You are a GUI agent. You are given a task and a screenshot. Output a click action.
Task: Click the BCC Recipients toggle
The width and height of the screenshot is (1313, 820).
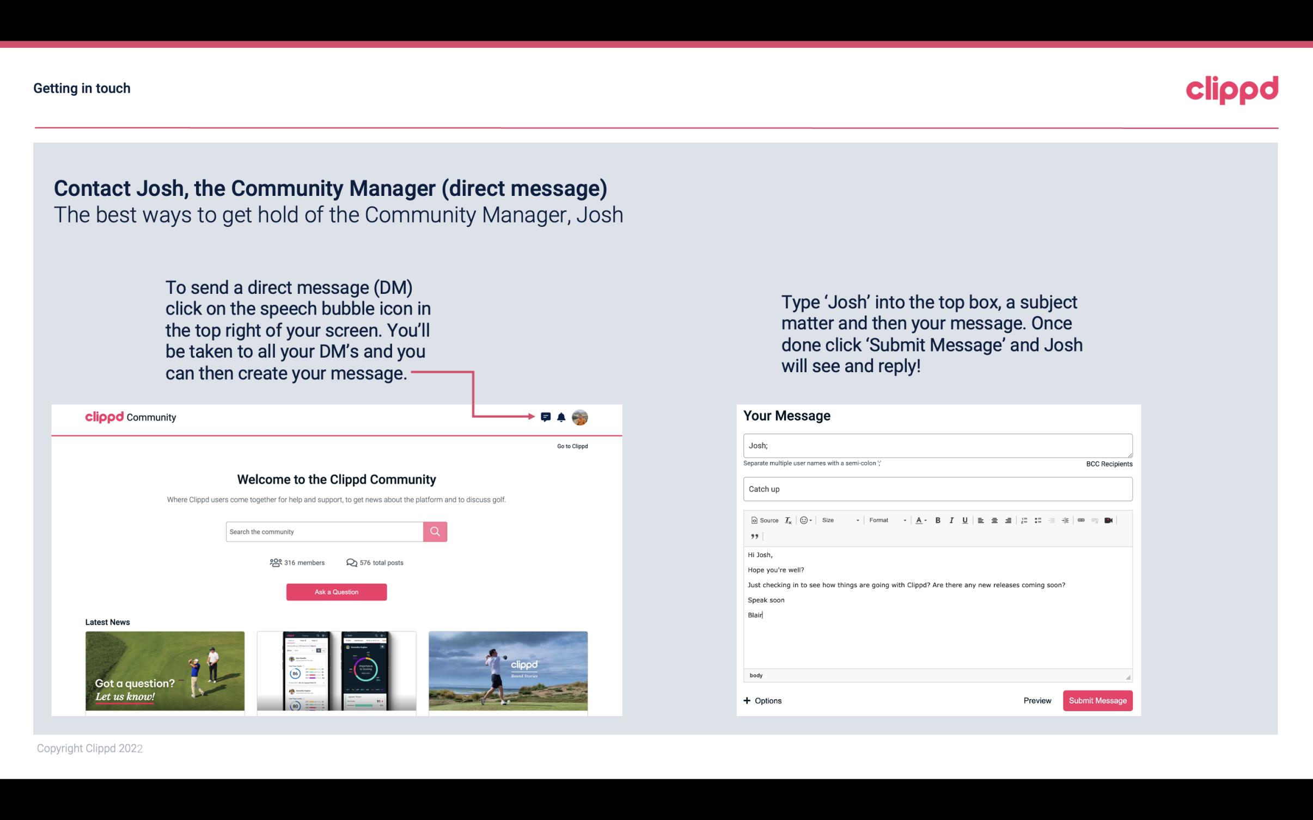pyautogui.click(x=1109, y=464)
